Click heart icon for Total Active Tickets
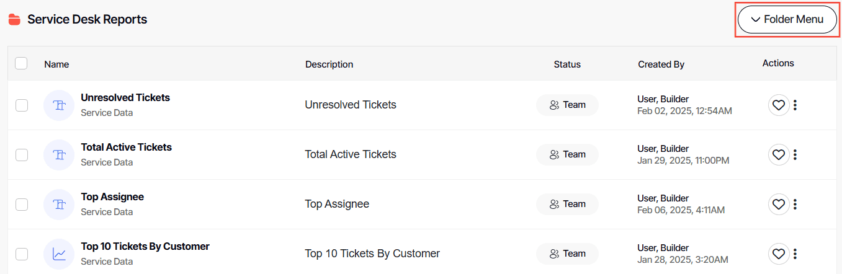Screen dimensions: 842x274 click(779, 154)
